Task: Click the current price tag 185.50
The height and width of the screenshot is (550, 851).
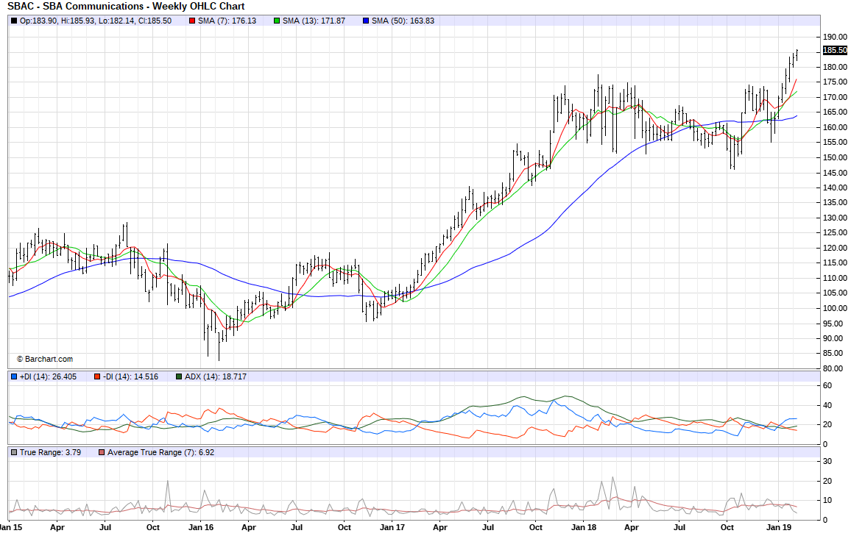Action: tap(834, 50)
